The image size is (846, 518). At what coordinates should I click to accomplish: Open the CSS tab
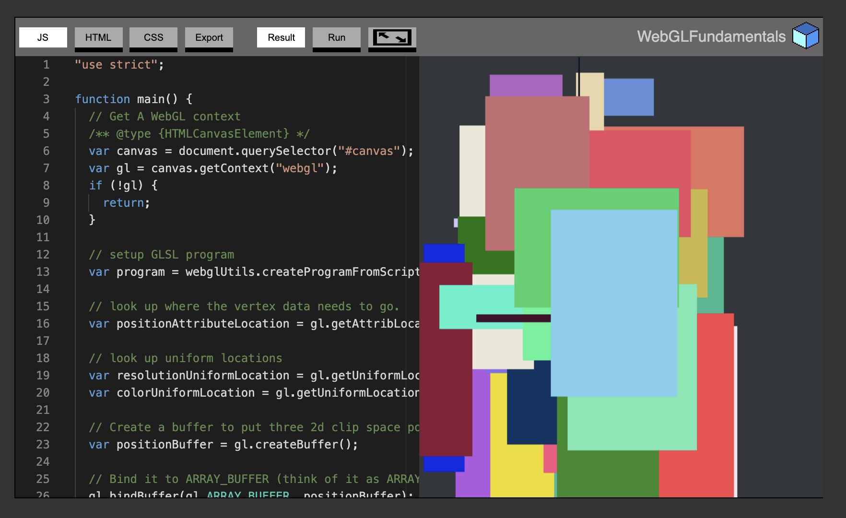pyautogui.click(x=153, y=37)
